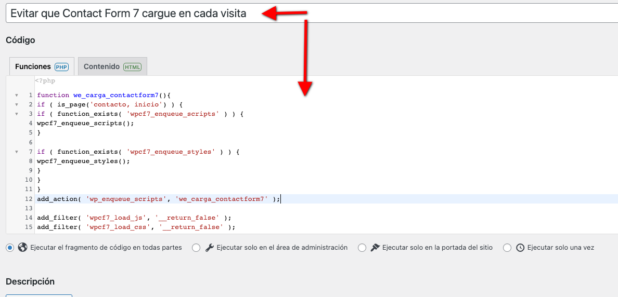
Task: Collapse code fold arrow on line 2
Action: tap(17, 105)
